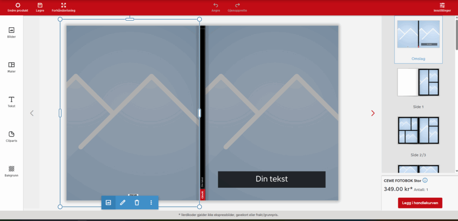The width and height of the screenshot is (458, 221).
Task: Click the pencil edit icon
Action: 123,203
